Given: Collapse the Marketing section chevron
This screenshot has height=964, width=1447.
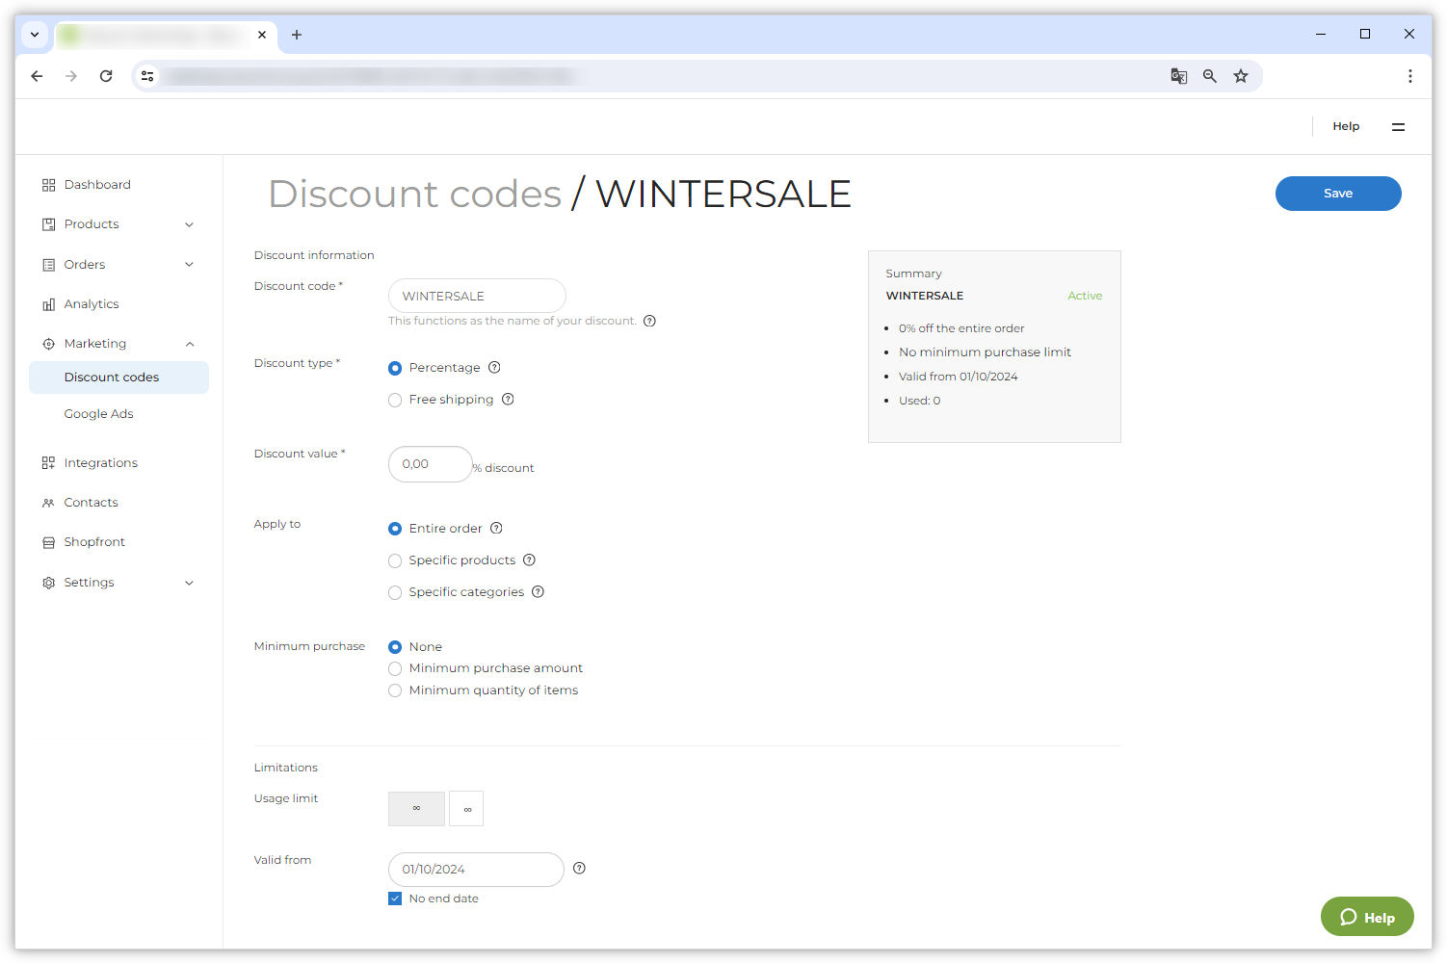Looking at the screenshot, I should click(x=190, y=343).
